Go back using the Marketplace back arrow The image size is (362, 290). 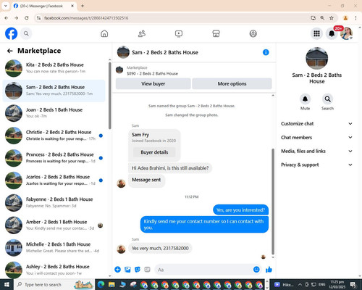10,51
